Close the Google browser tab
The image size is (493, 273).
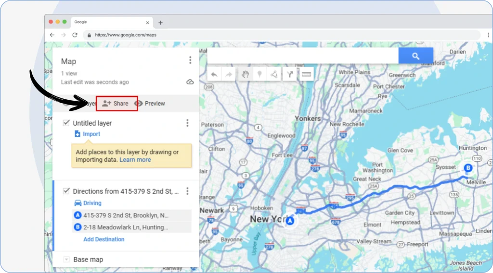[x=147, y=23]
